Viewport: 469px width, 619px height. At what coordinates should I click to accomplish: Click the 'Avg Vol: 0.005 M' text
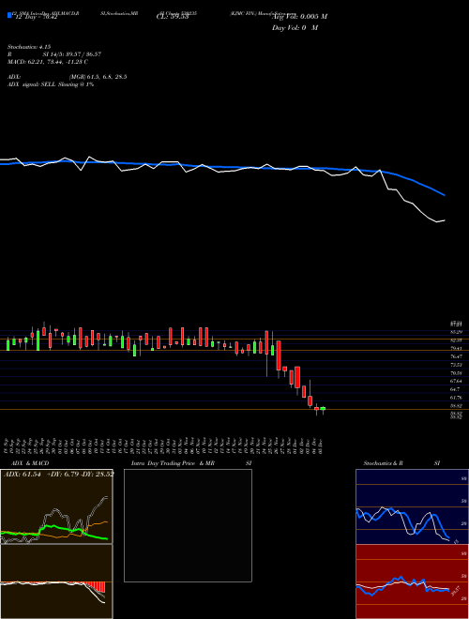pos(299,17)
